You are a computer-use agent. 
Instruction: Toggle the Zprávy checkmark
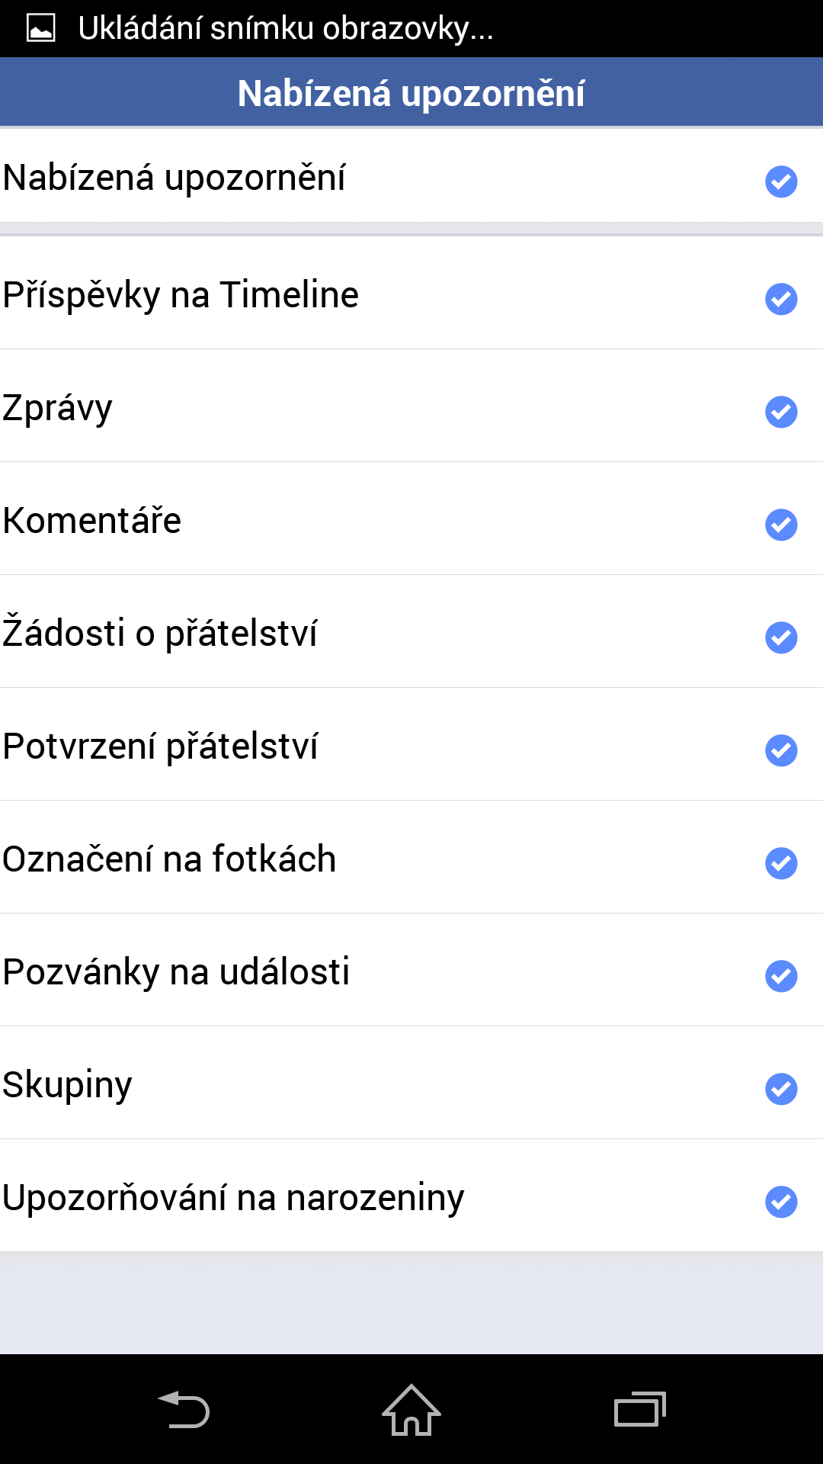coord(781,412)
